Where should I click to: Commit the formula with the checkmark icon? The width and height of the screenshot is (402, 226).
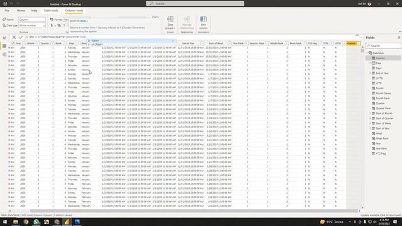coord(21,37)
